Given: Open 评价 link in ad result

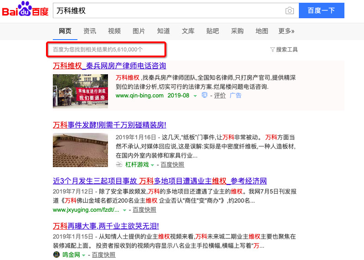Looking at the screenshot, I should pos(220,95).
